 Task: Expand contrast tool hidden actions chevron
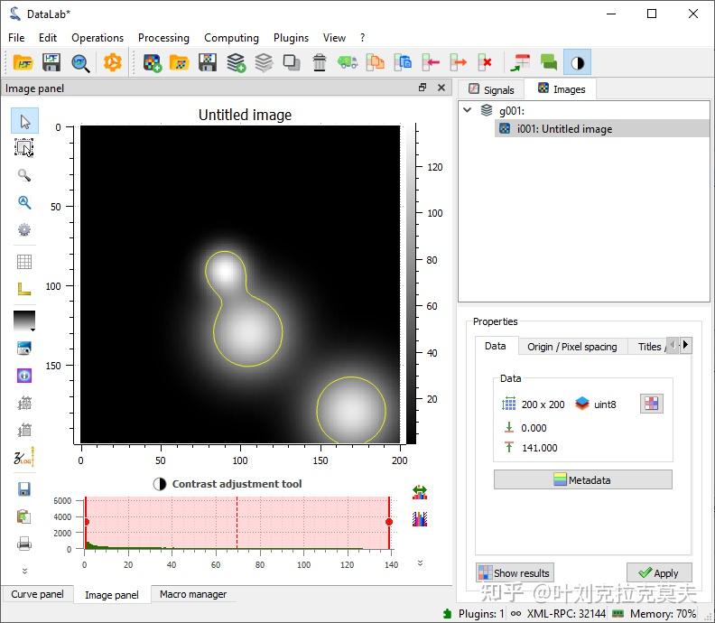420,563
